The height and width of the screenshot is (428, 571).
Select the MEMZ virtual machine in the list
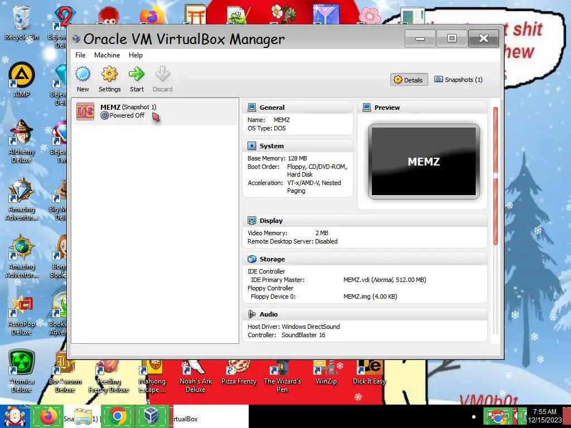tap(155, 111)
